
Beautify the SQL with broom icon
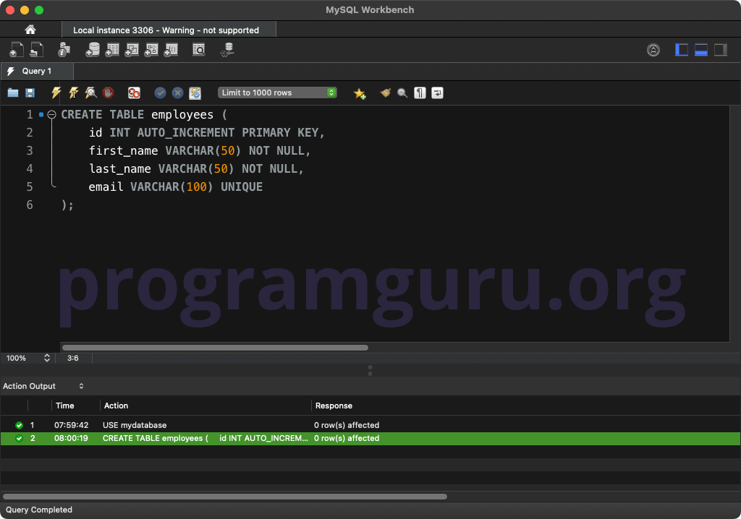[x=386, y=93]
